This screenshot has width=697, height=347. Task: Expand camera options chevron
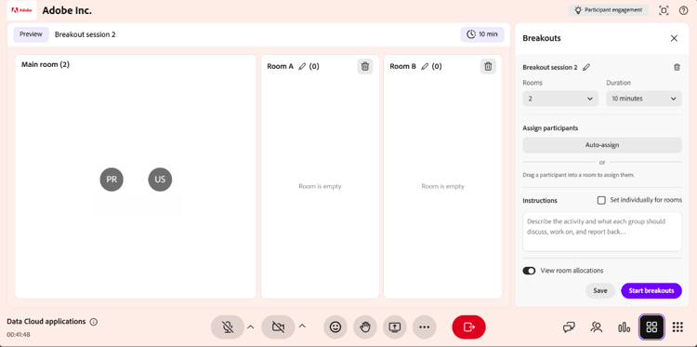click(x=302, y=327)
